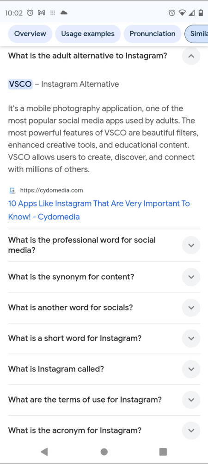Expand 'What is the professional word for social media?'

click(x=191, y=245)
